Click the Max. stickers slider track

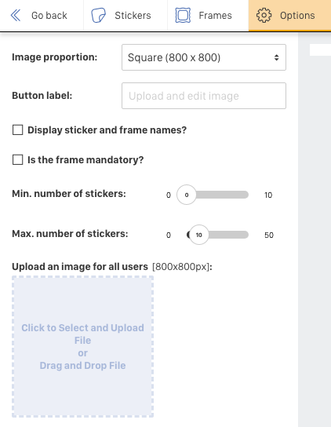[x=228, y=235]
